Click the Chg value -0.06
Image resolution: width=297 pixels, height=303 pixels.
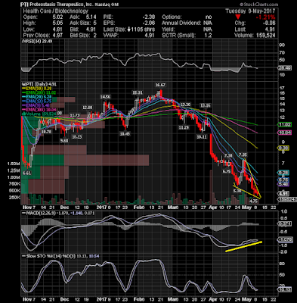(x=268, y=23)
